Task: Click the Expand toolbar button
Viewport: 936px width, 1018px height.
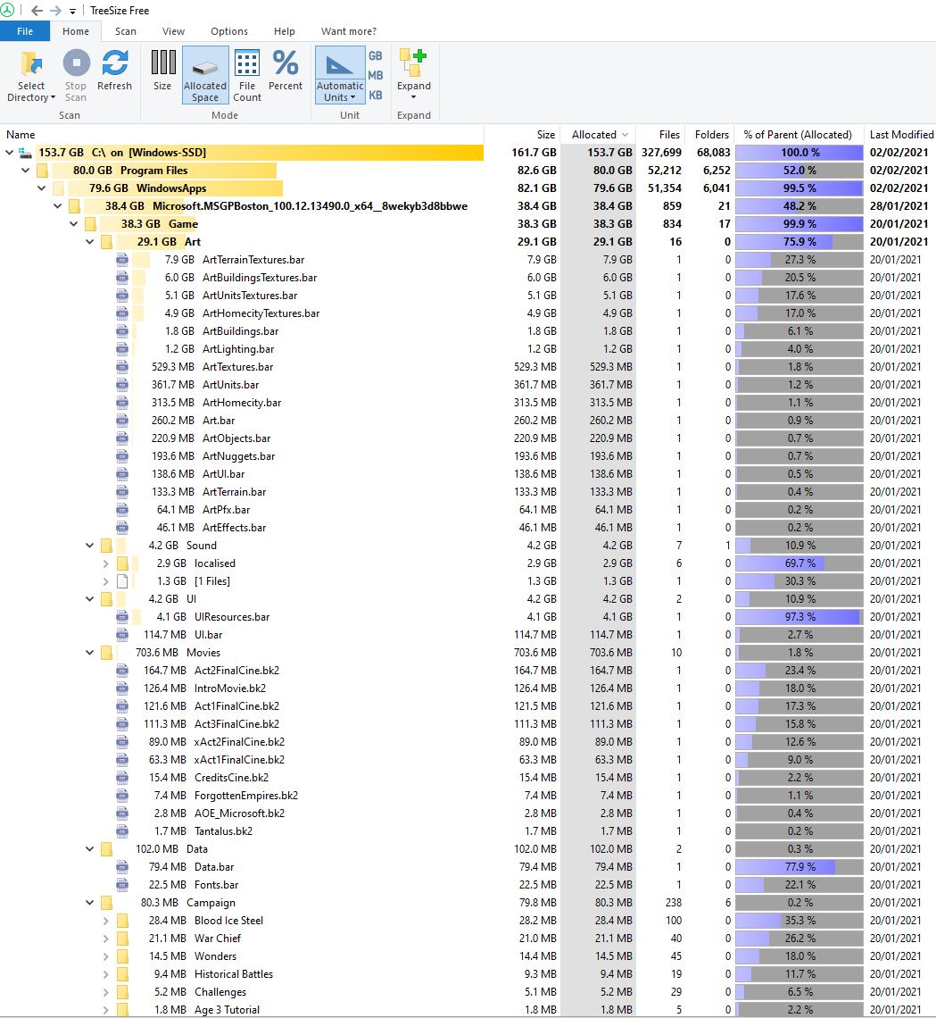Action: (x=414, y=75)
